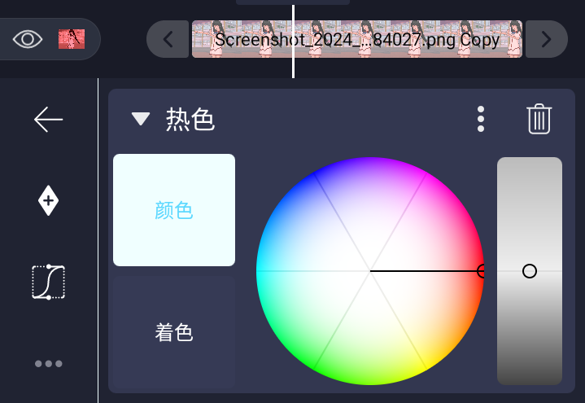Click the brightness slider handle
Viewport: 585px width, 403px height.
(x=530, y=270)
